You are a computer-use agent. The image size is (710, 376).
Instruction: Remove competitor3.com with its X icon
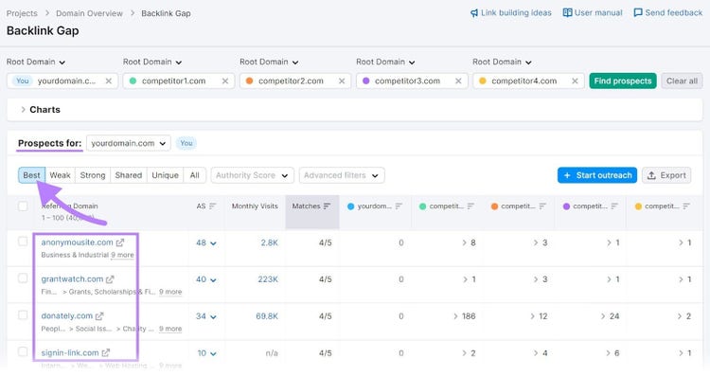point(458,81)
